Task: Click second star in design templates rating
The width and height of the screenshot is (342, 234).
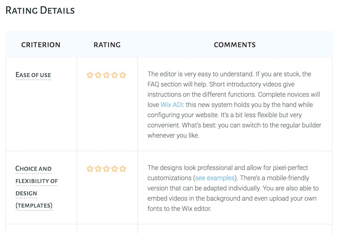Action: point(98,169)
